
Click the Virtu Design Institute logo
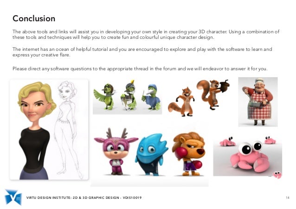coord(13,197)
